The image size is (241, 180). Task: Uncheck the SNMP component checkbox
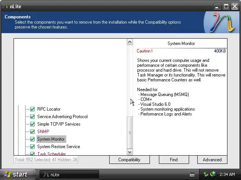point(32,132)
